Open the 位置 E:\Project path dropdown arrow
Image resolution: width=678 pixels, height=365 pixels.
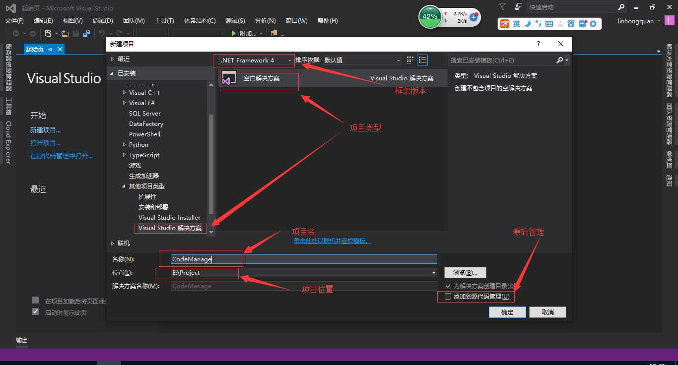(x=434, y=273)
